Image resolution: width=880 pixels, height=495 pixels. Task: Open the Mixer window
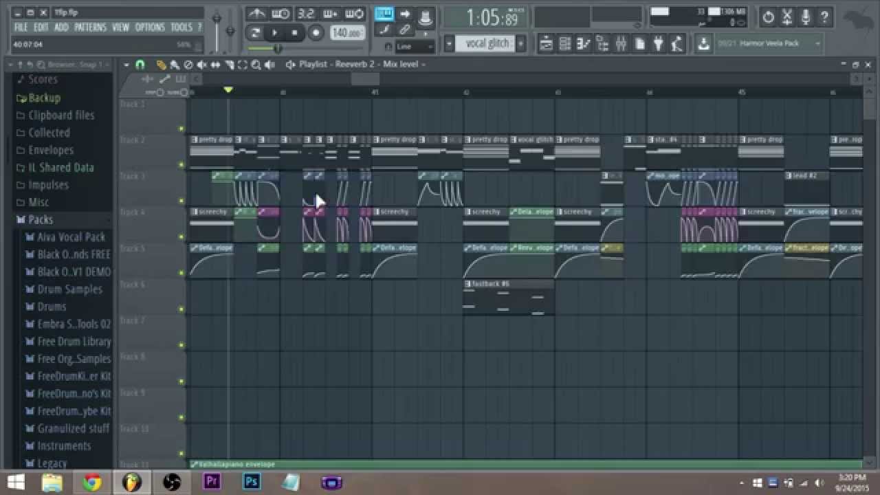pos(621,44)
